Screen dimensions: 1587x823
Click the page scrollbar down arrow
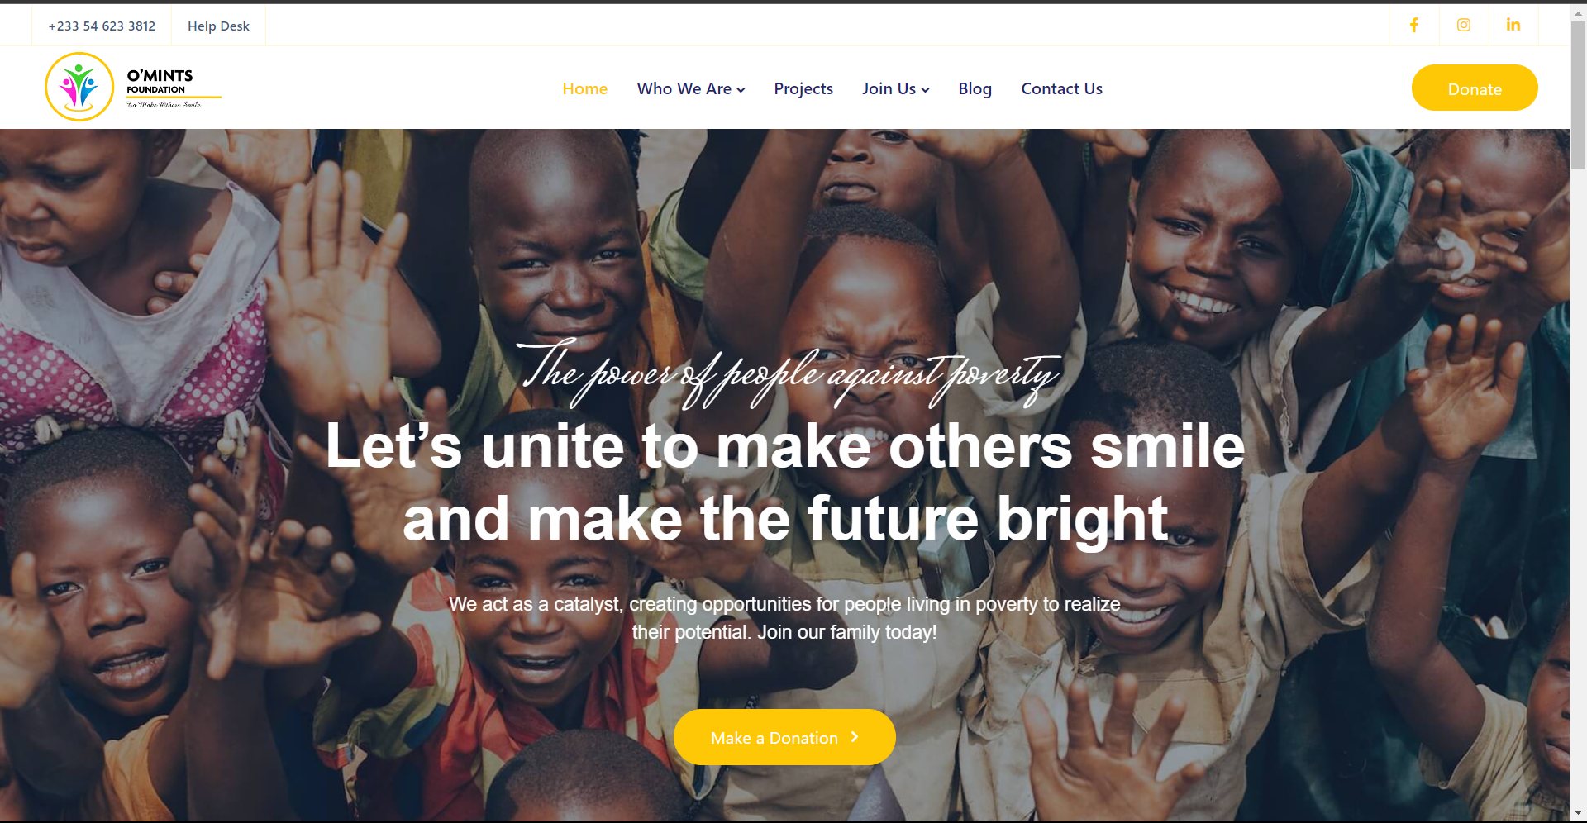tap(1579, 813)
